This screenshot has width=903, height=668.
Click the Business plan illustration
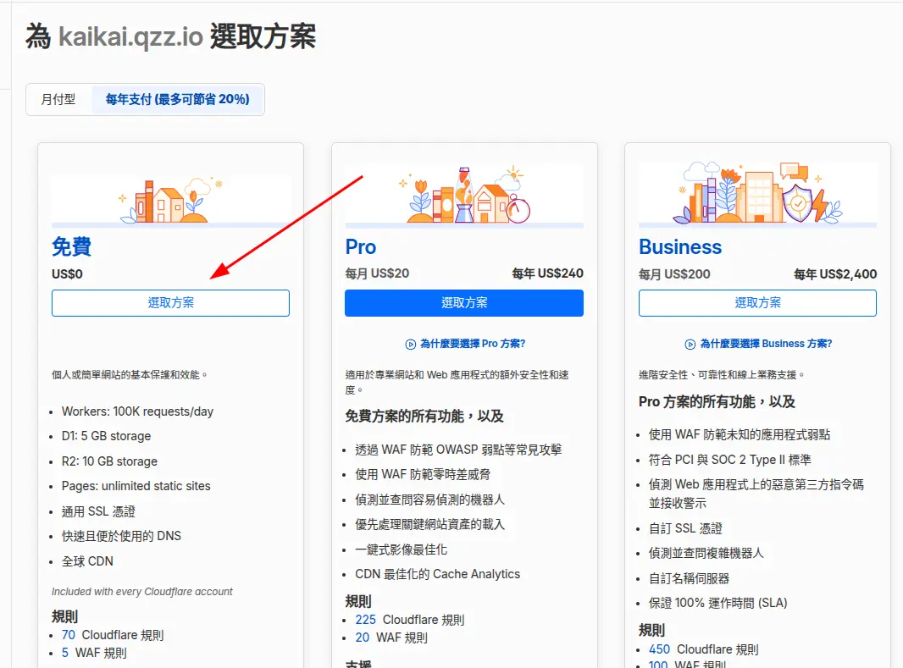coord(757,193)
